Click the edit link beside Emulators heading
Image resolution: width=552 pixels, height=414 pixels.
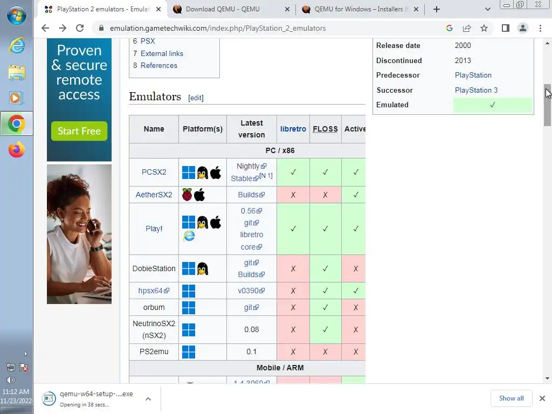tap(196, 98)
